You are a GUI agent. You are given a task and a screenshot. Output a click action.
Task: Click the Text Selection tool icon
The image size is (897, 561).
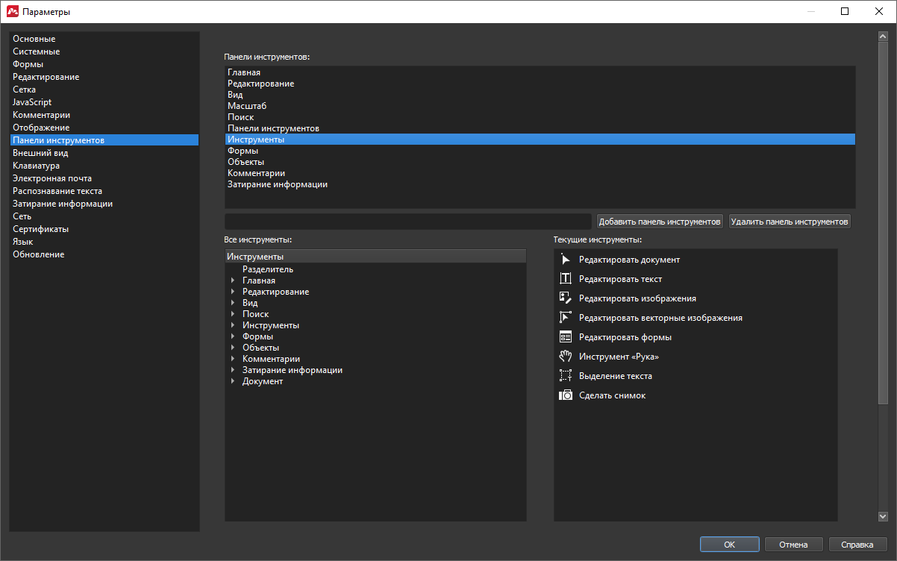tap(565, 376)
